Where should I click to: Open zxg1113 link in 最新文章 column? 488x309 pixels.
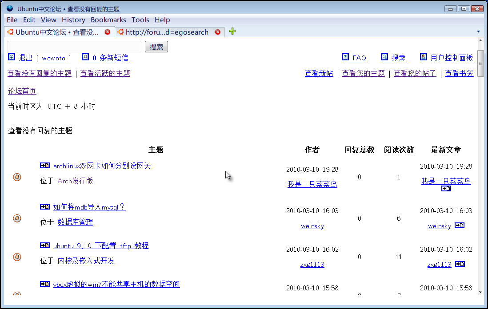(439, 265)
